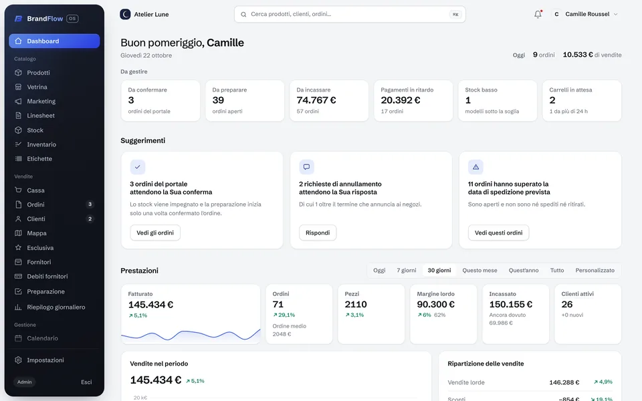This screenshot has width=642, height=401.
Task: Click the search magnifier icon
Action: (243, 14)
